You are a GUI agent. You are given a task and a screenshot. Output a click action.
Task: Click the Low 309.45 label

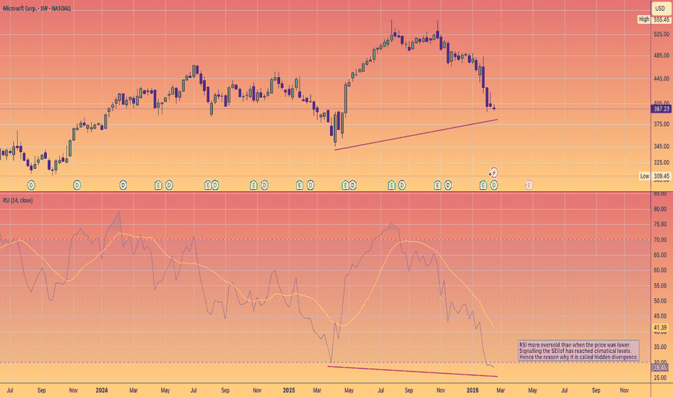tap(655, 176)
